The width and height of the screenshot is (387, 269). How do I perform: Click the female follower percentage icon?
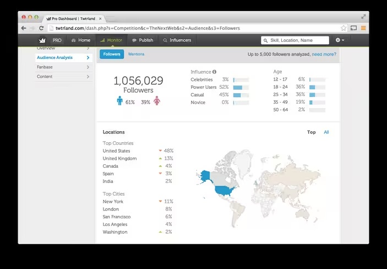click(x=157, y=101)
